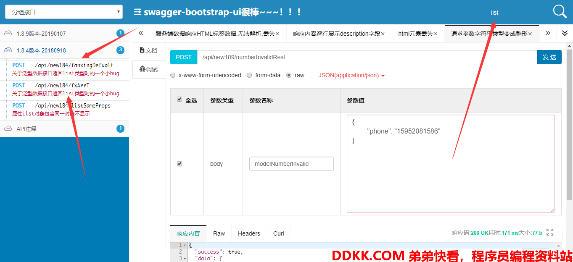Click cloud icon of 1.8.9版本-20190107 group
Viewport: 573px width, 262px height.
8,33
